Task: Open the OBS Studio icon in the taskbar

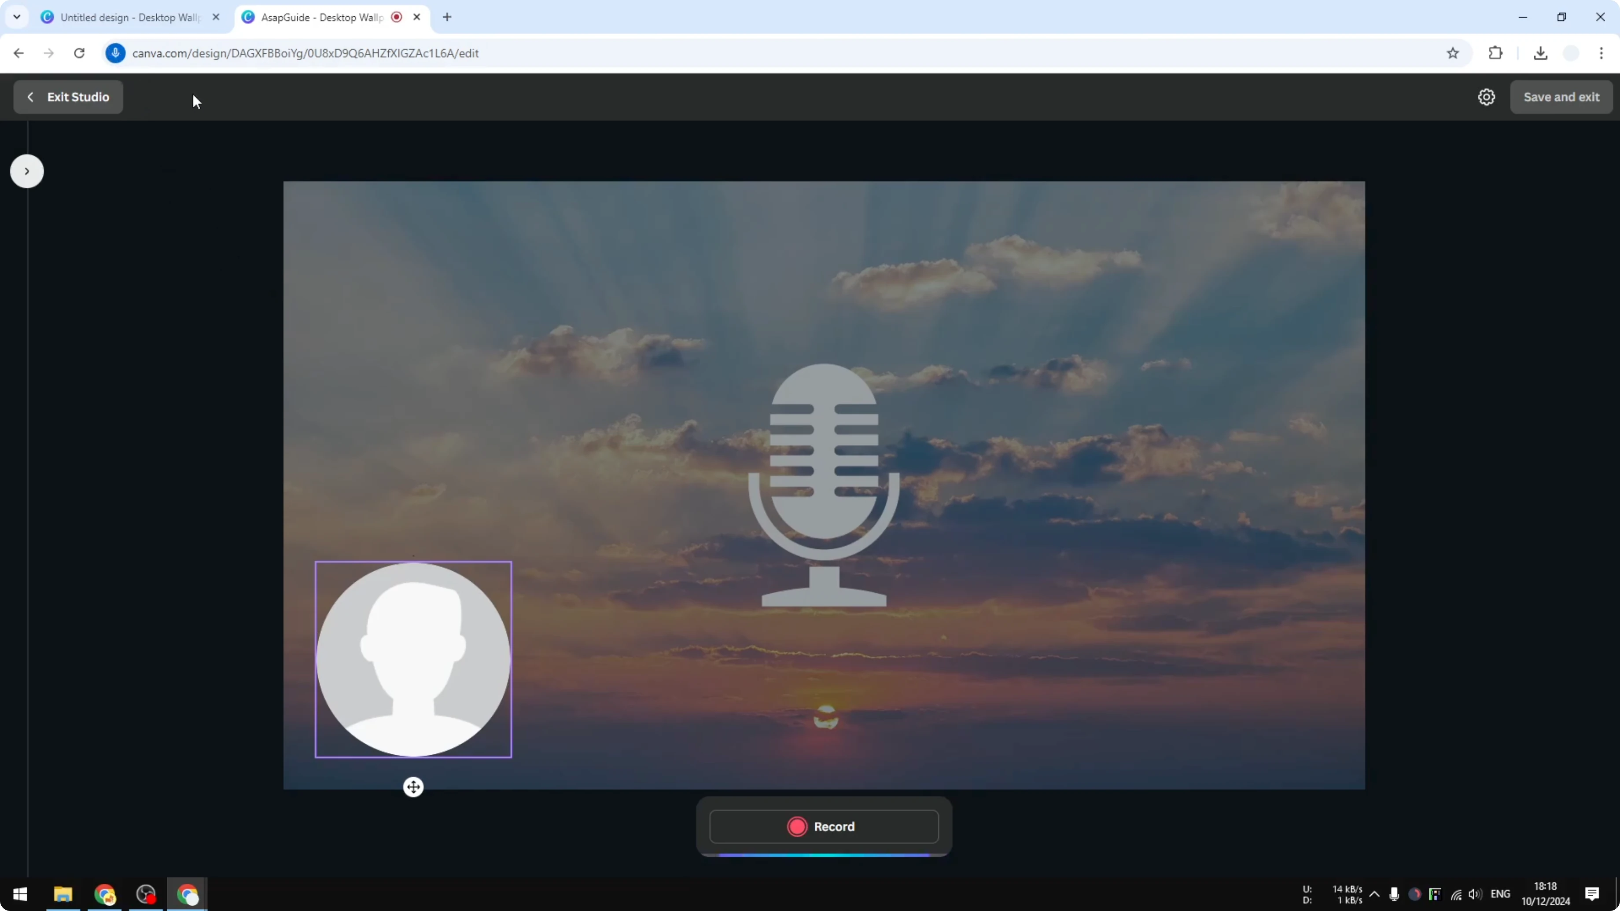Action: point(146,894)
